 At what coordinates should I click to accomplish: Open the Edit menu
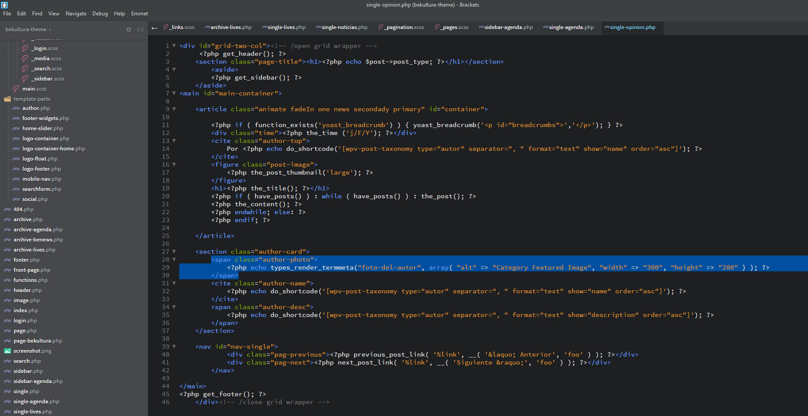(x=22, y=14)
